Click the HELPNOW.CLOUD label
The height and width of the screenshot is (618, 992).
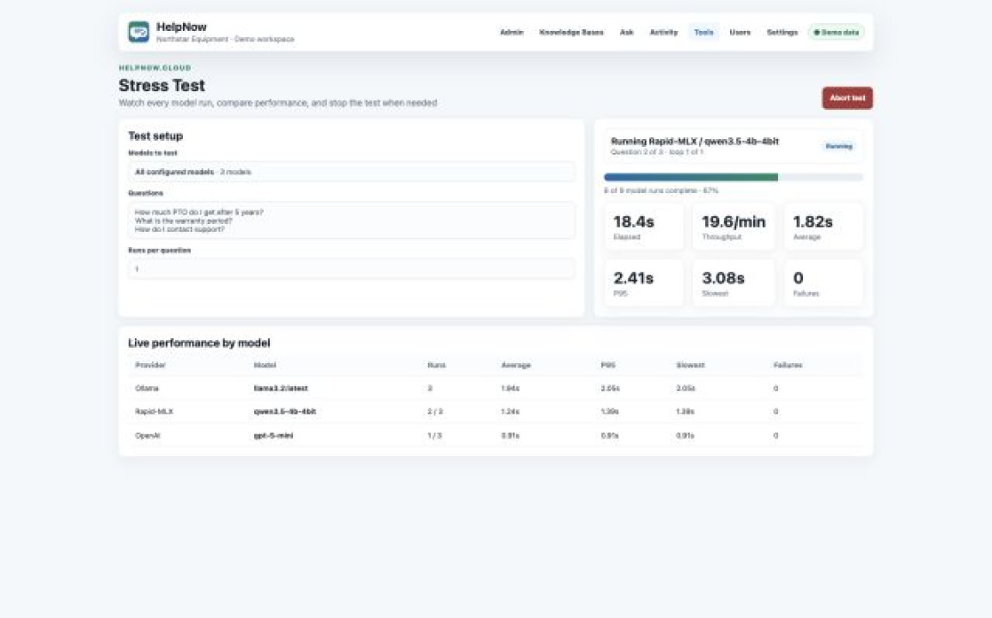tap(155, 68)
